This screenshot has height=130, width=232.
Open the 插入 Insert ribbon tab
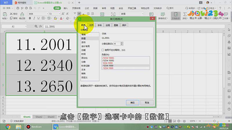66,8
